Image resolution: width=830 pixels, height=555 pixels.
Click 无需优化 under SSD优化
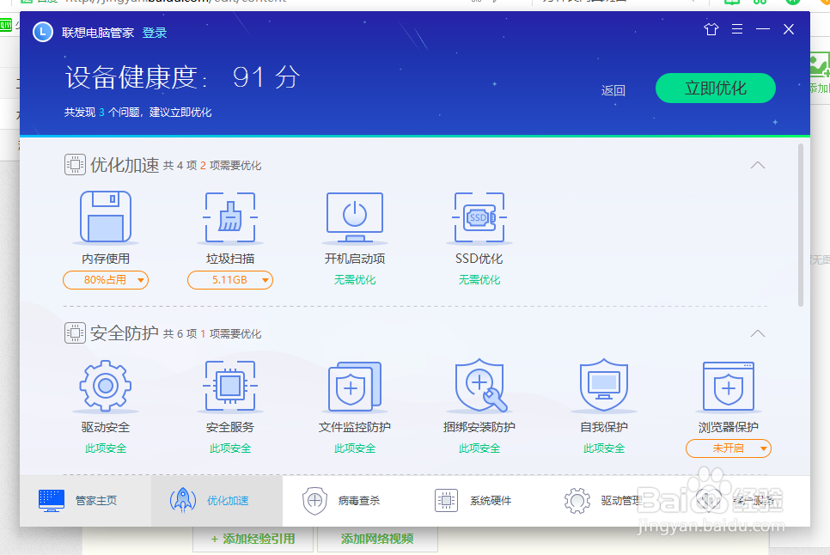coord(479,280)
